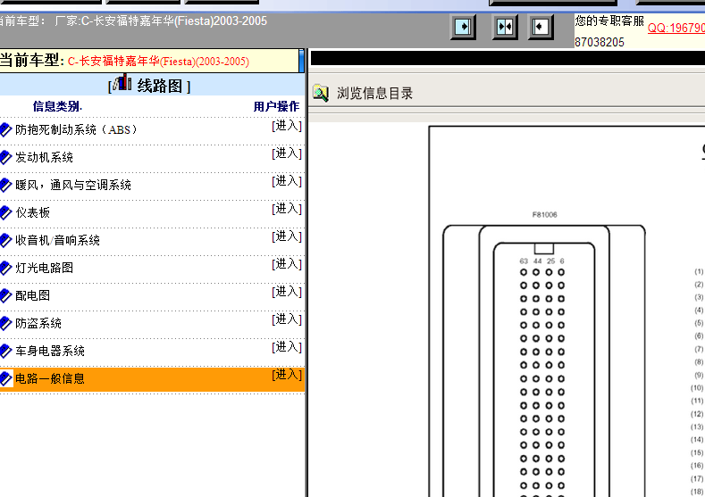Image resolution: width=705 pixels, height=497 pixels.
Task: Click the 您的专职客服 label
Action: point(609,21)
